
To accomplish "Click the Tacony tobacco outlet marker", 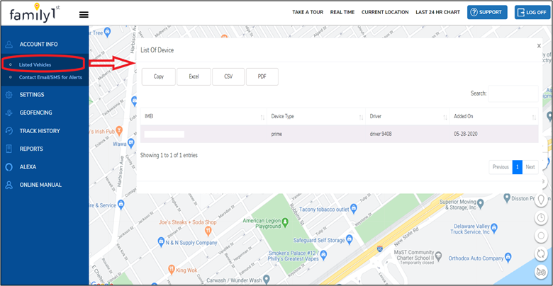I will [354, 208].
